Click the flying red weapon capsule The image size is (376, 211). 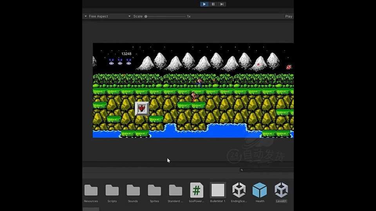pos(289,67)
